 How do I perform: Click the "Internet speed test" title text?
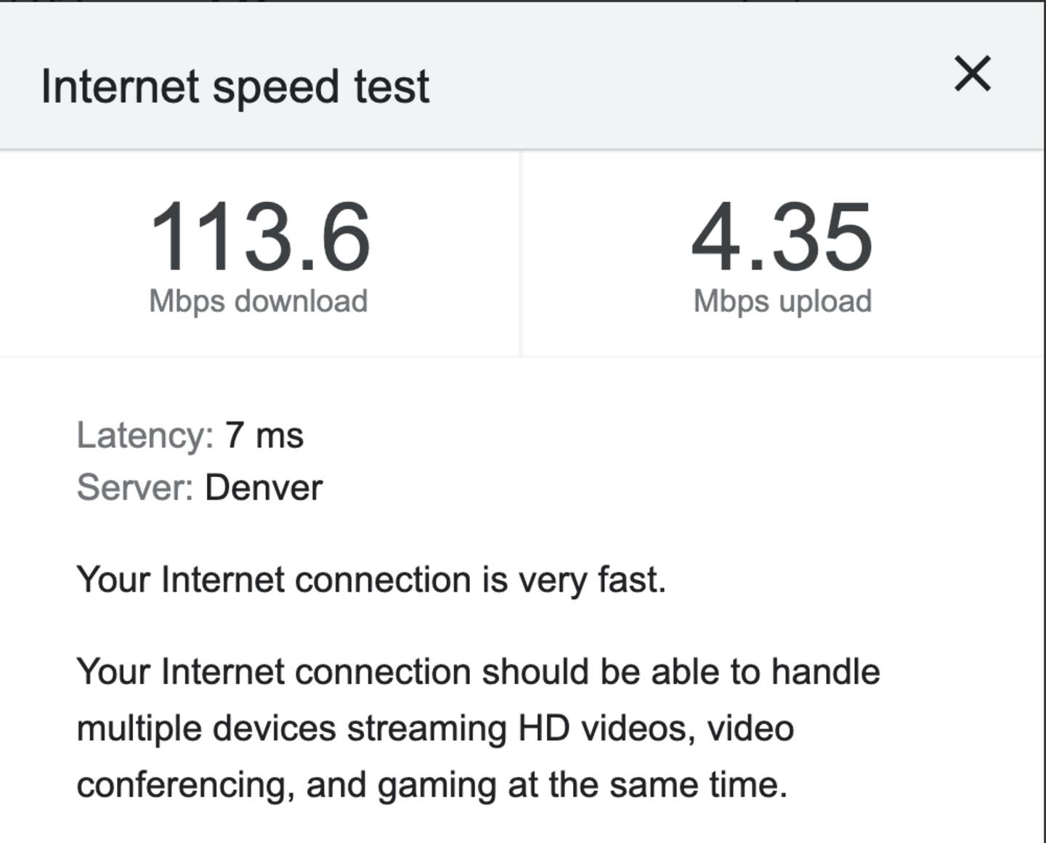point(235,86)
